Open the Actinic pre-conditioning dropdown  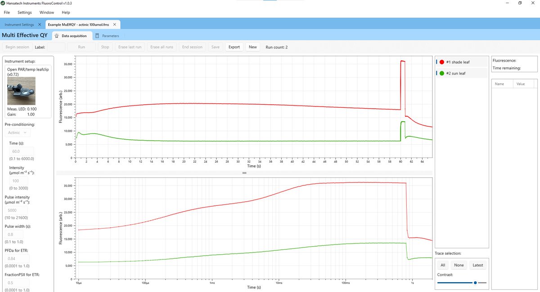click(17, 132)
